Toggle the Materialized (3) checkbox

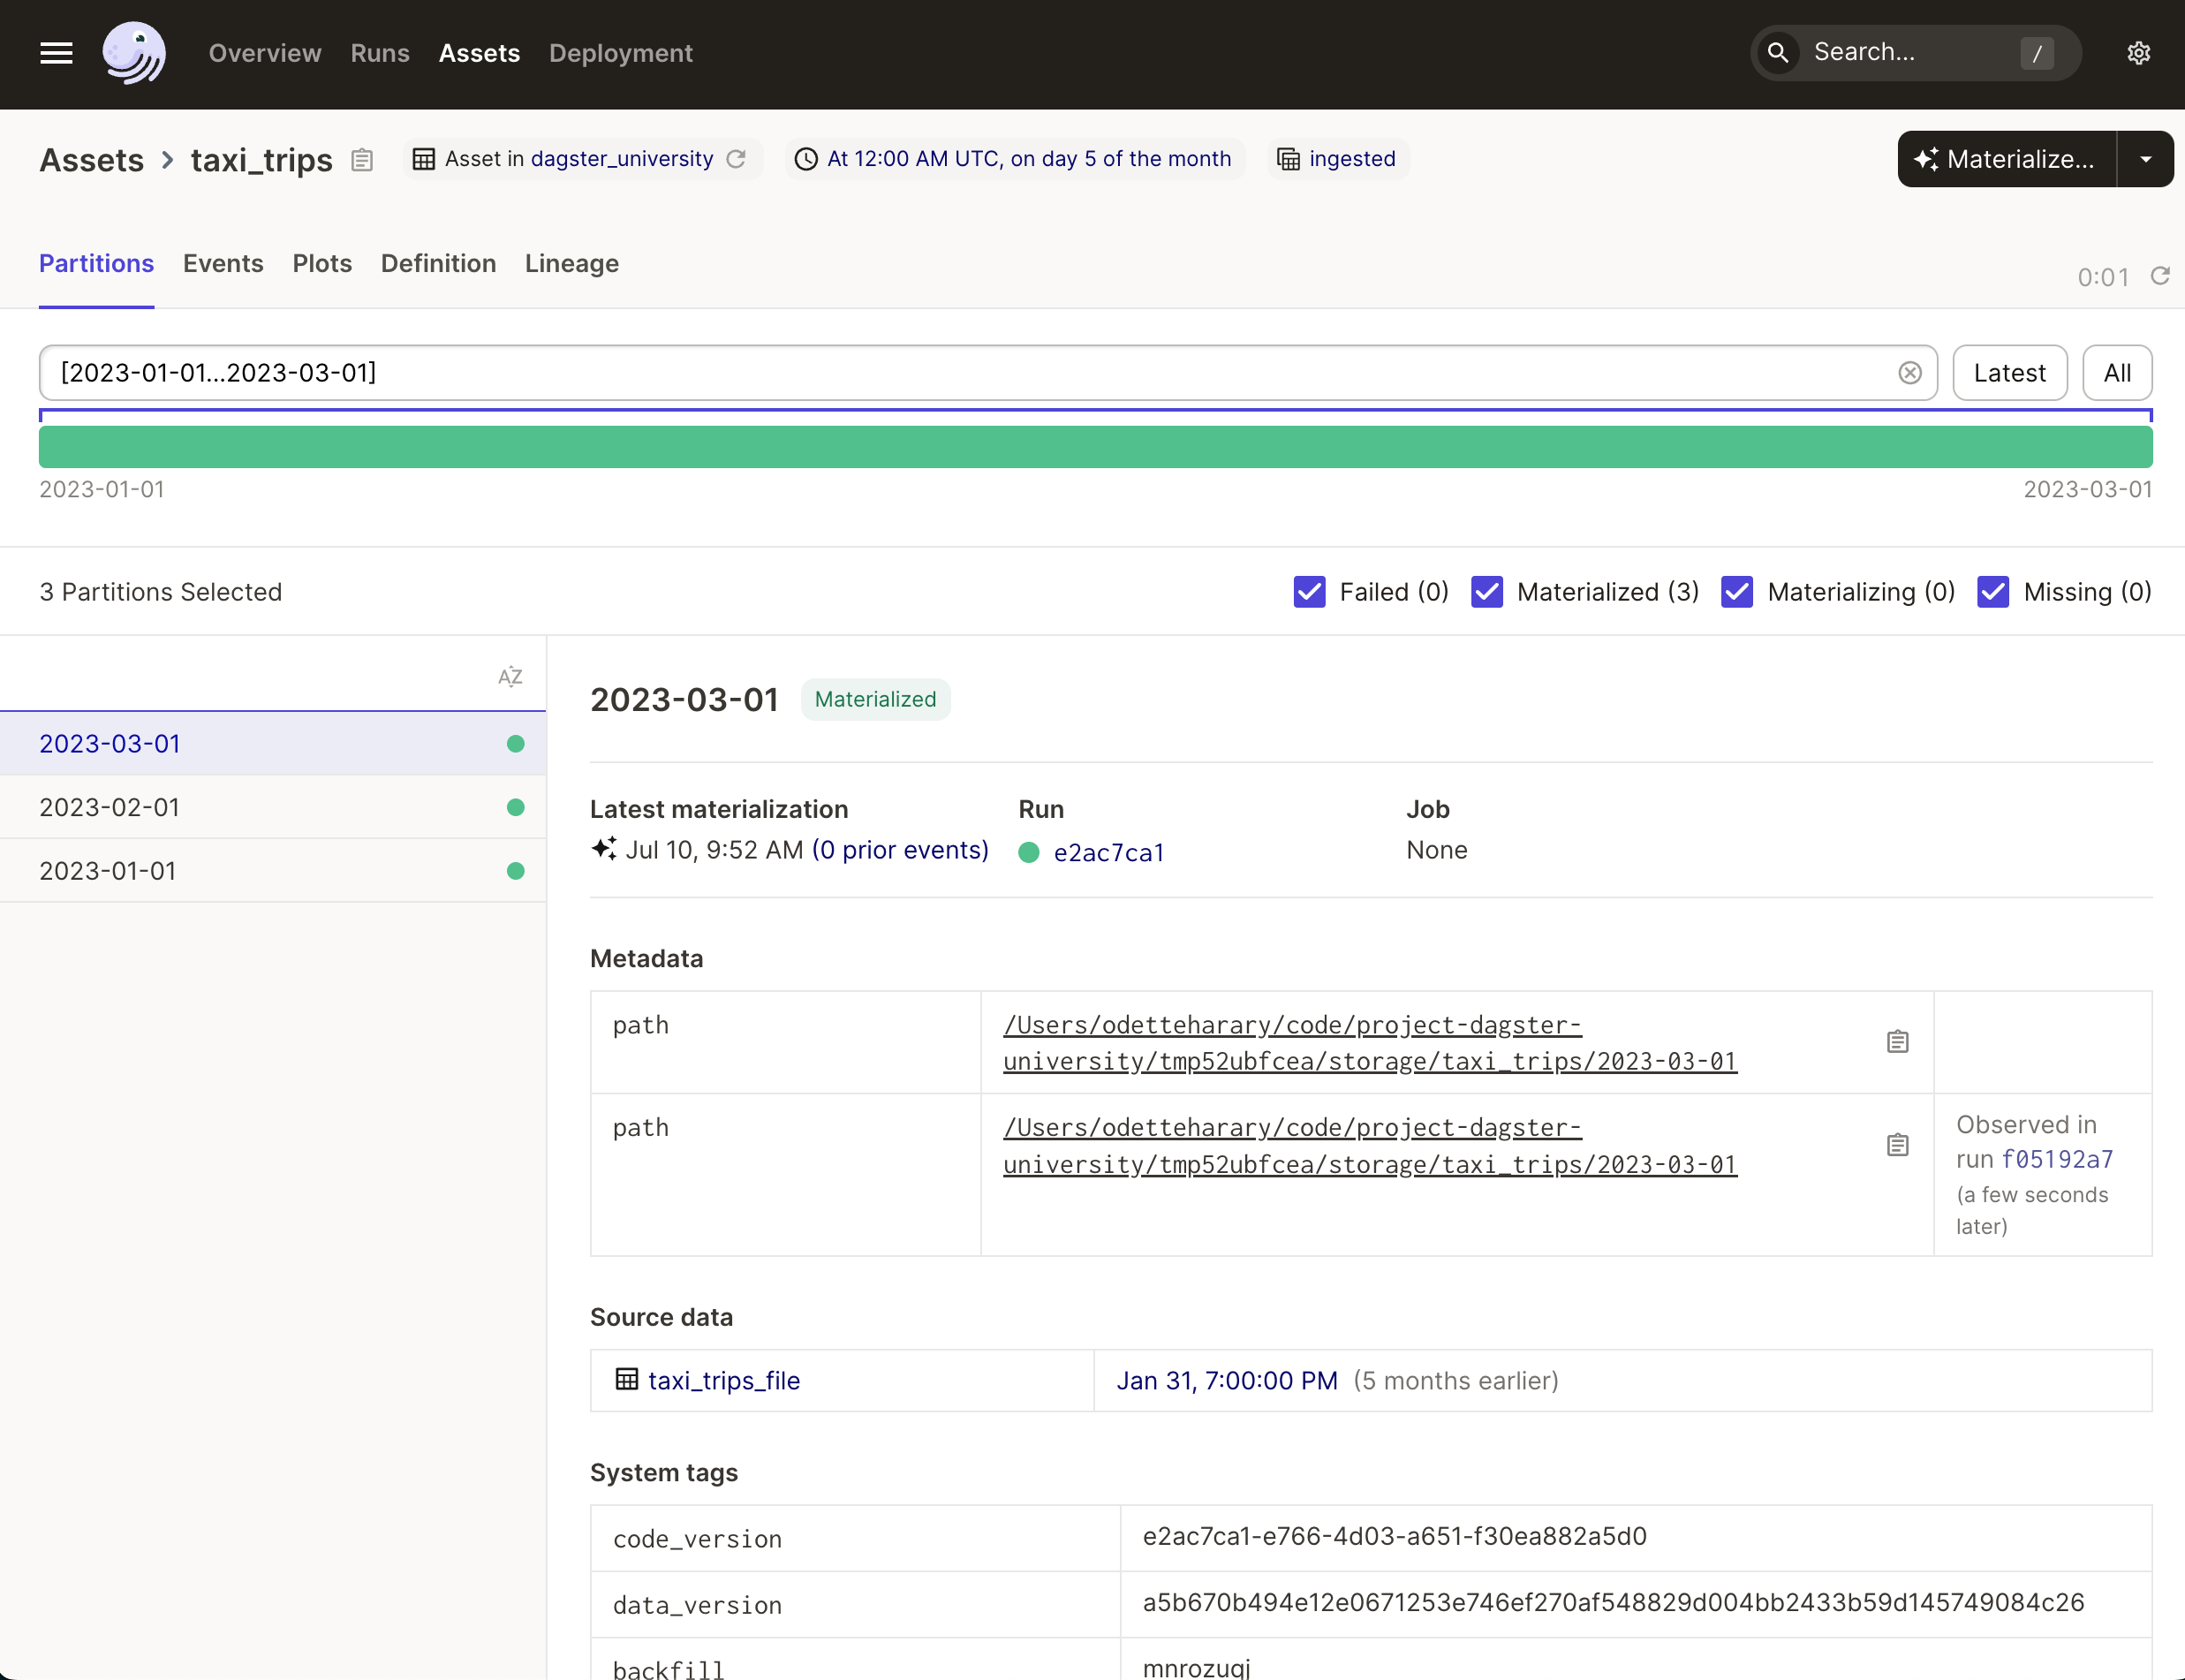point(1486,592)
